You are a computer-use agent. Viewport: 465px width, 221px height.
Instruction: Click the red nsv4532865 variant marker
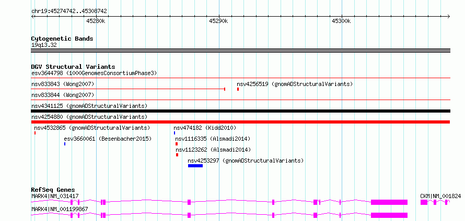[x=35, y=133]
